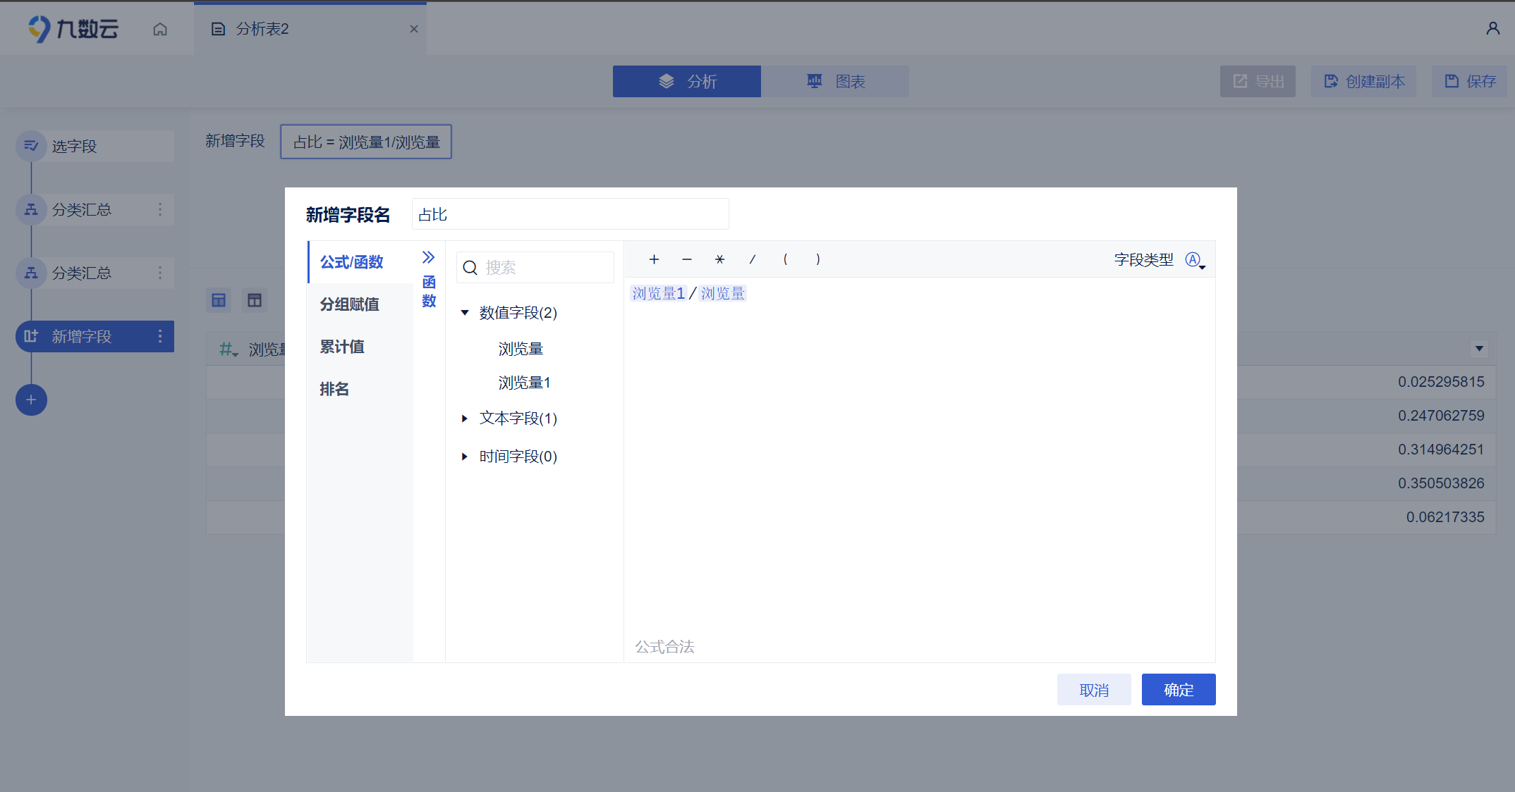1515x792 pixels.
Task: Open more options for second 分类汇总
Action: click(x=160, y=273)
